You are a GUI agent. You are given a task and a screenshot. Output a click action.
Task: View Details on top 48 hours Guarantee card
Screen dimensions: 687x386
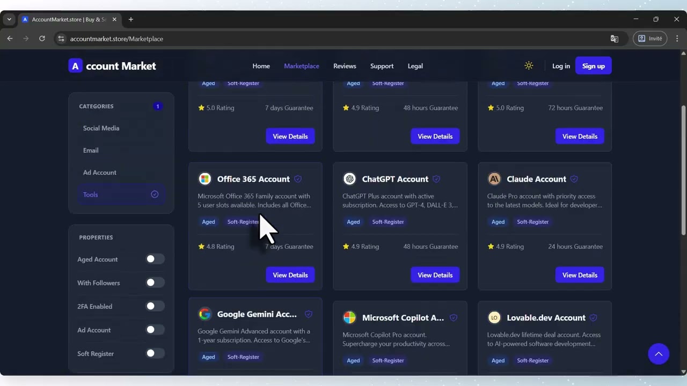(x=435, y=136)
